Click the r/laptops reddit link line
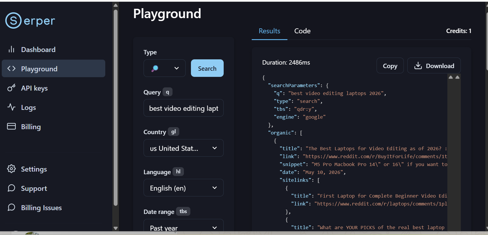Viewport: 488px width, 235px height. tap(369, 204)
